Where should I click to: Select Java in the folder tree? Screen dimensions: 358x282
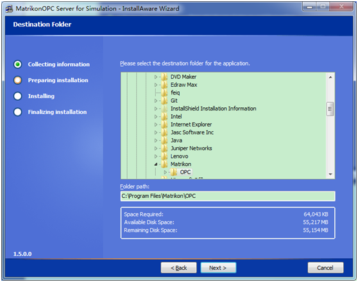click(176, 140)
